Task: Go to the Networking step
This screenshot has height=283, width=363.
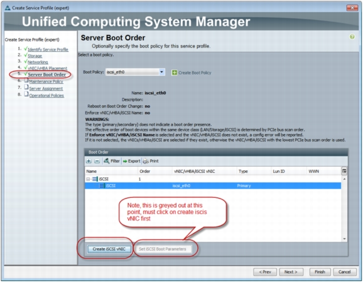Action: [x=38, y=62]
